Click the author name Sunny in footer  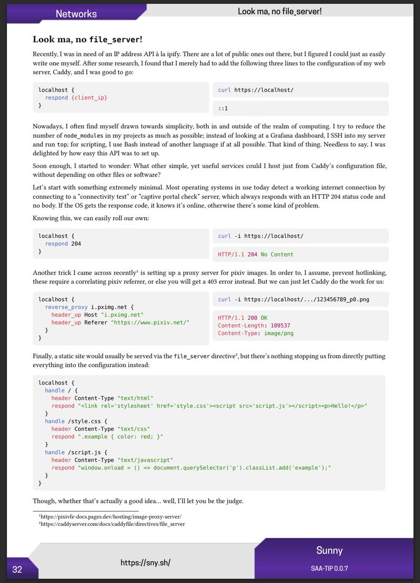pos(330,550)
